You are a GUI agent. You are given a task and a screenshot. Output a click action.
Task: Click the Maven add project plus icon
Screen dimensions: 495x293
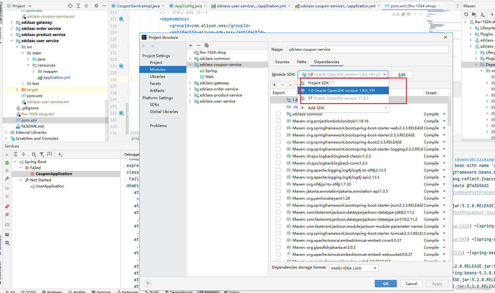[492, 14]
